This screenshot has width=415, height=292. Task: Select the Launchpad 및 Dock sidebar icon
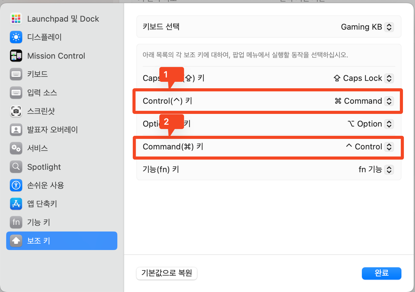(16, 19)
